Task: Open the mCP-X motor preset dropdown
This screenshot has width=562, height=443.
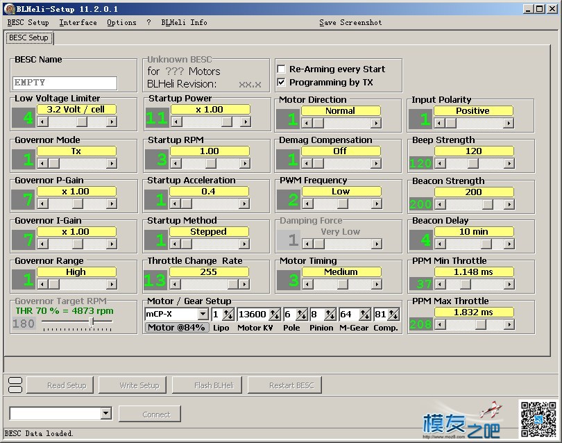Action: (203, 315)
